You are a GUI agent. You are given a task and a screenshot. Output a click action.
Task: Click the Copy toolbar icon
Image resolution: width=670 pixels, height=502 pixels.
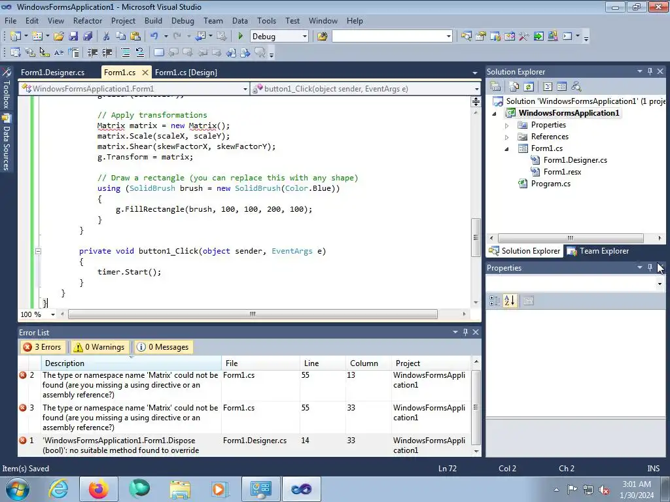pos(121,37)
